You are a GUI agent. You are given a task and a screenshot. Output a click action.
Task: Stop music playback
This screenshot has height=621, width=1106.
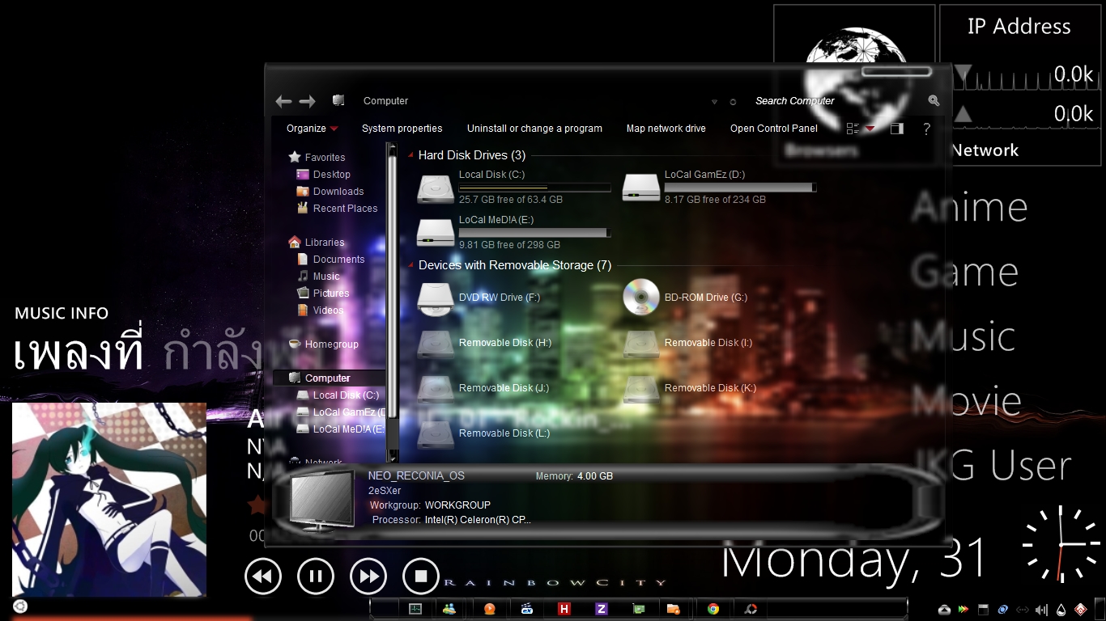click(x=421, y=577)
